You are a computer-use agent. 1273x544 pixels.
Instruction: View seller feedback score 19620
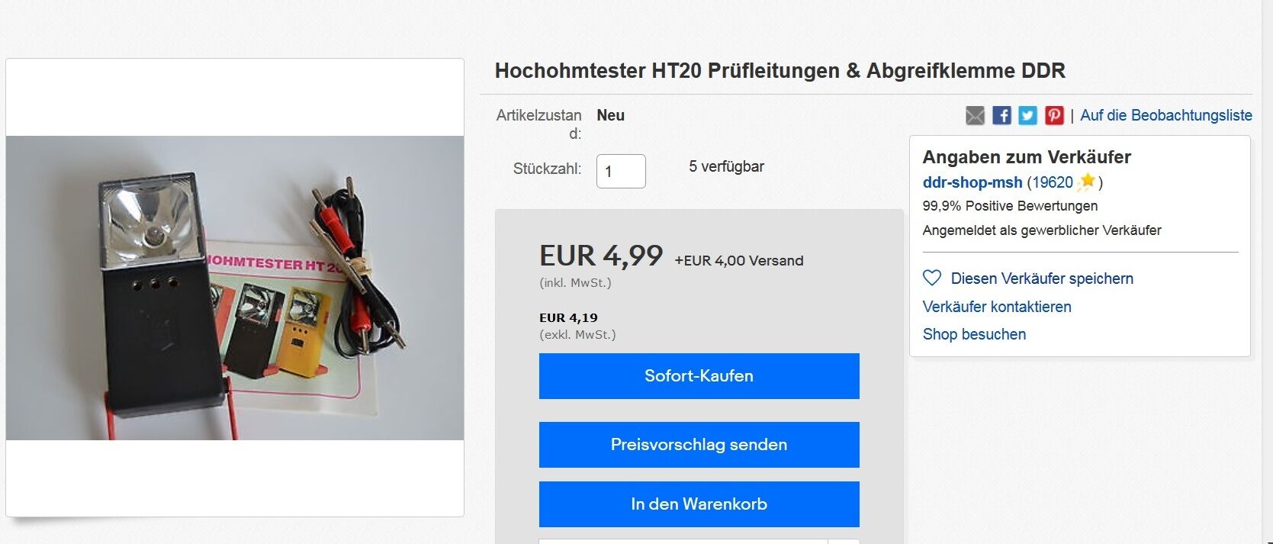(x=1053, y=182)
